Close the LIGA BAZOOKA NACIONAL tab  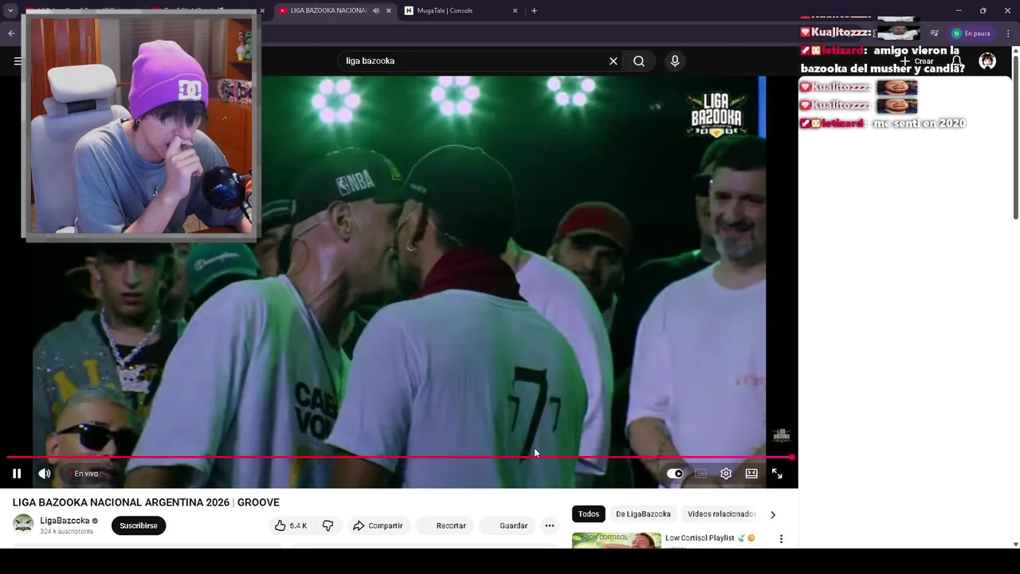click(x=389, y=10)
